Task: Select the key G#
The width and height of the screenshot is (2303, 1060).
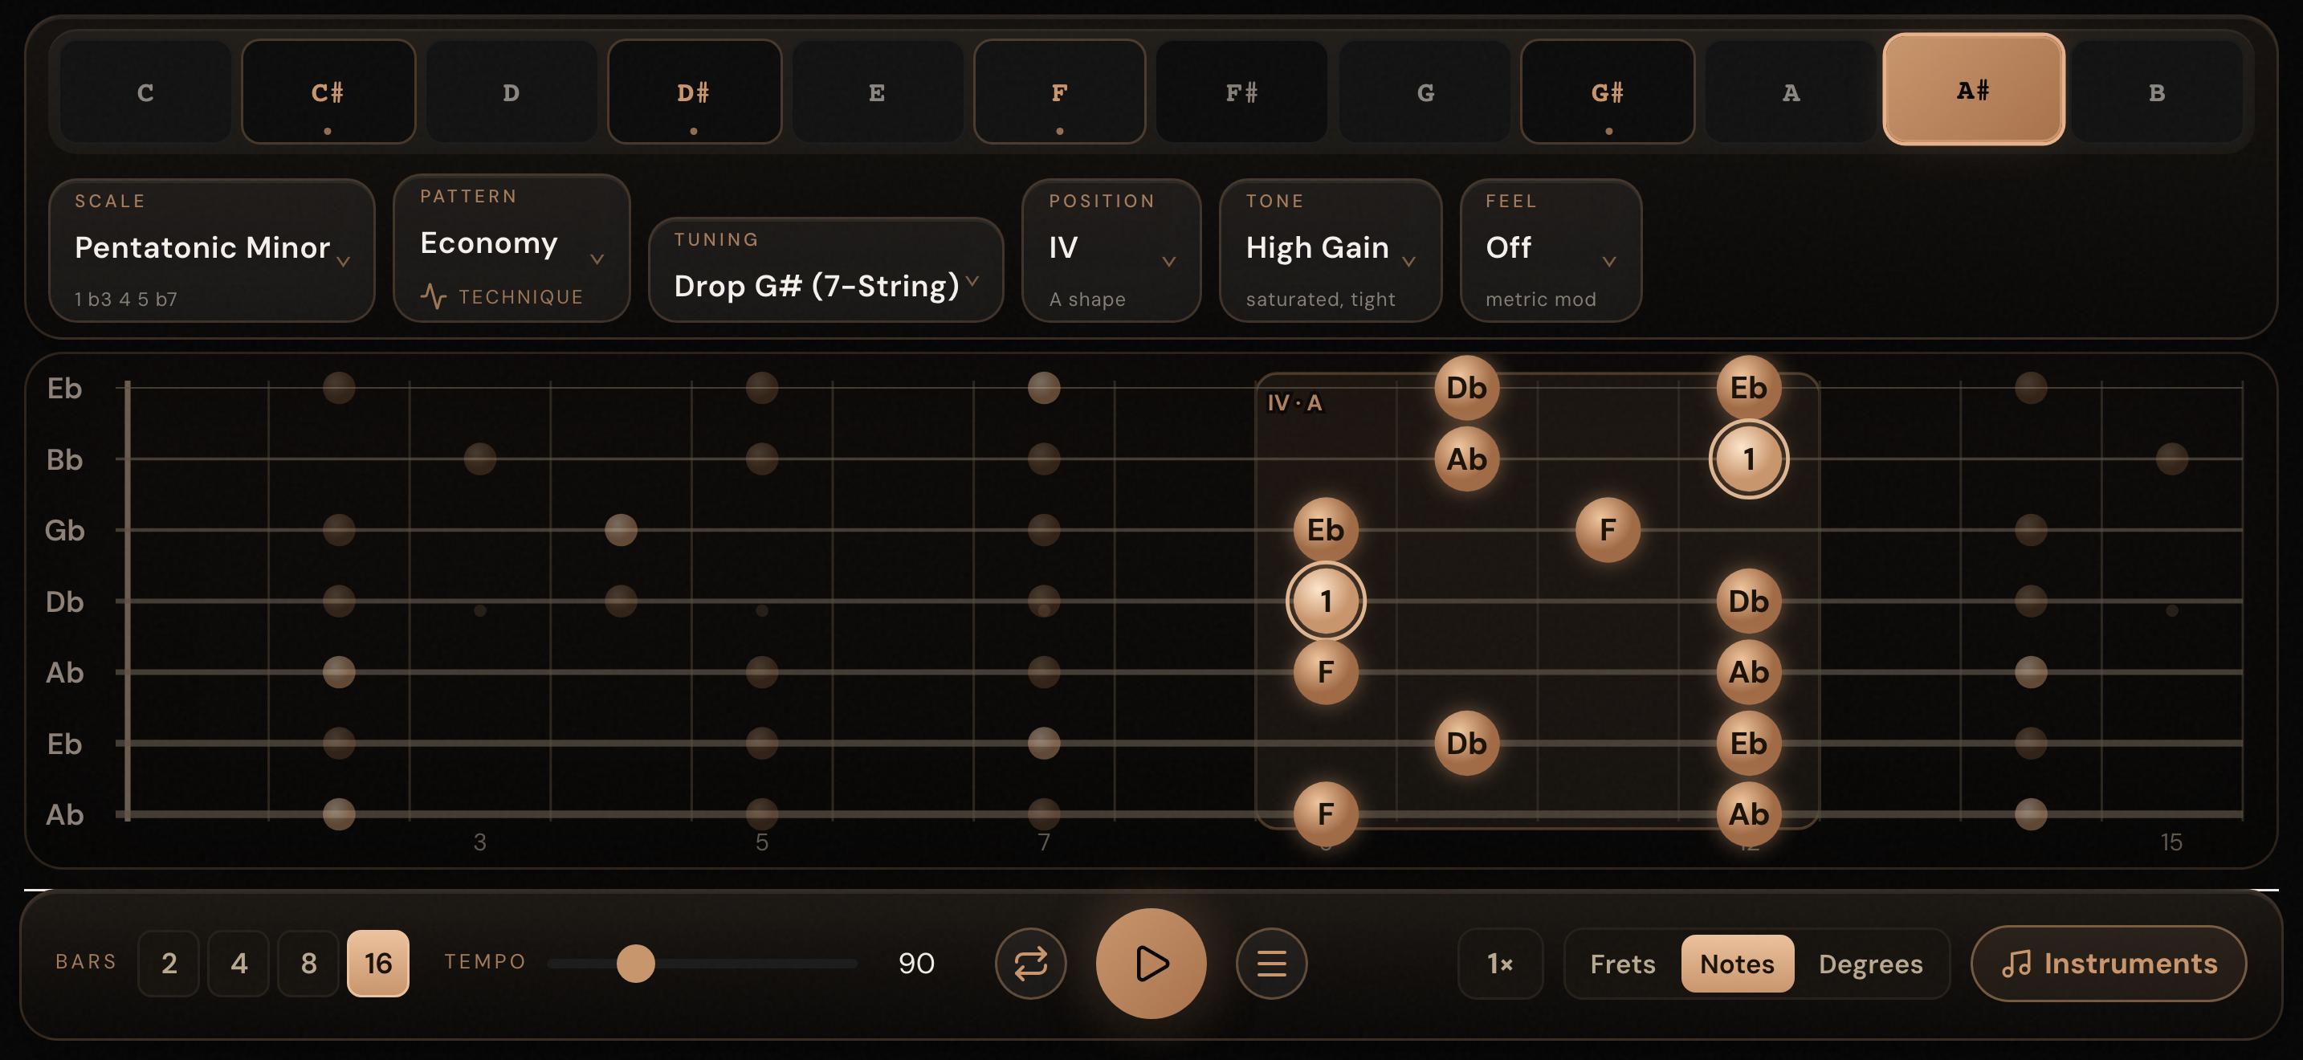Action: 1608,92
